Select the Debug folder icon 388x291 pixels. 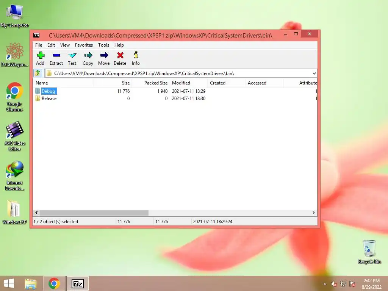point(38,91)
